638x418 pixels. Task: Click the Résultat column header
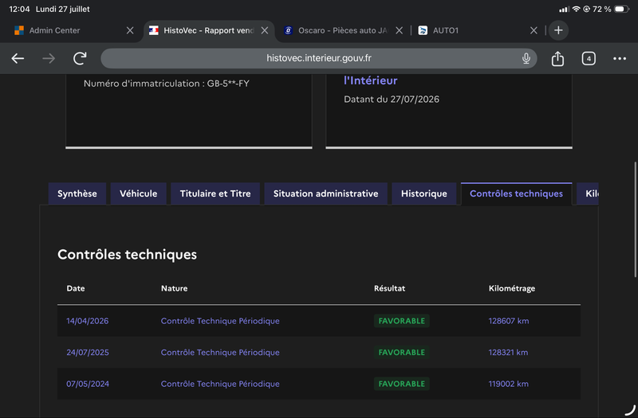pos(389,288)
